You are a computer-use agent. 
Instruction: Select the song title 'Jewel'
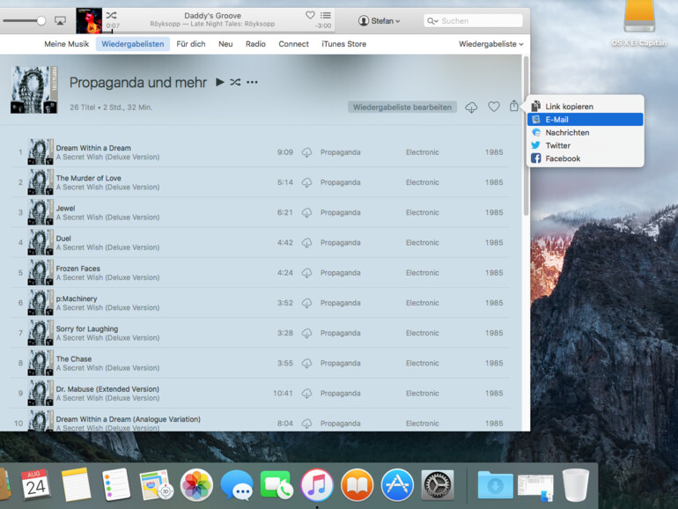click(65, 208)
